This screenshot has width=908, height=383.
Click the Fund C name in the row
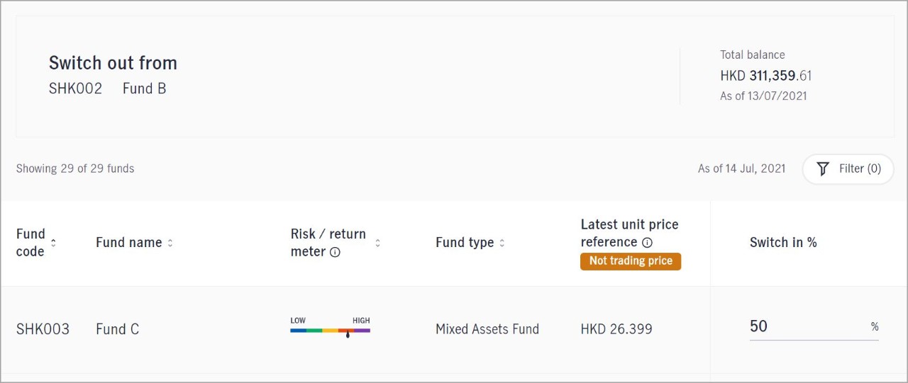point(117,329)
